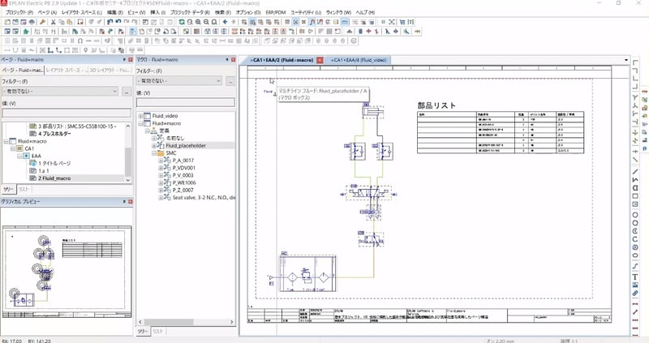Click the forward arrow toolbar icon
The image size is (649, 343).
point(234,22)
